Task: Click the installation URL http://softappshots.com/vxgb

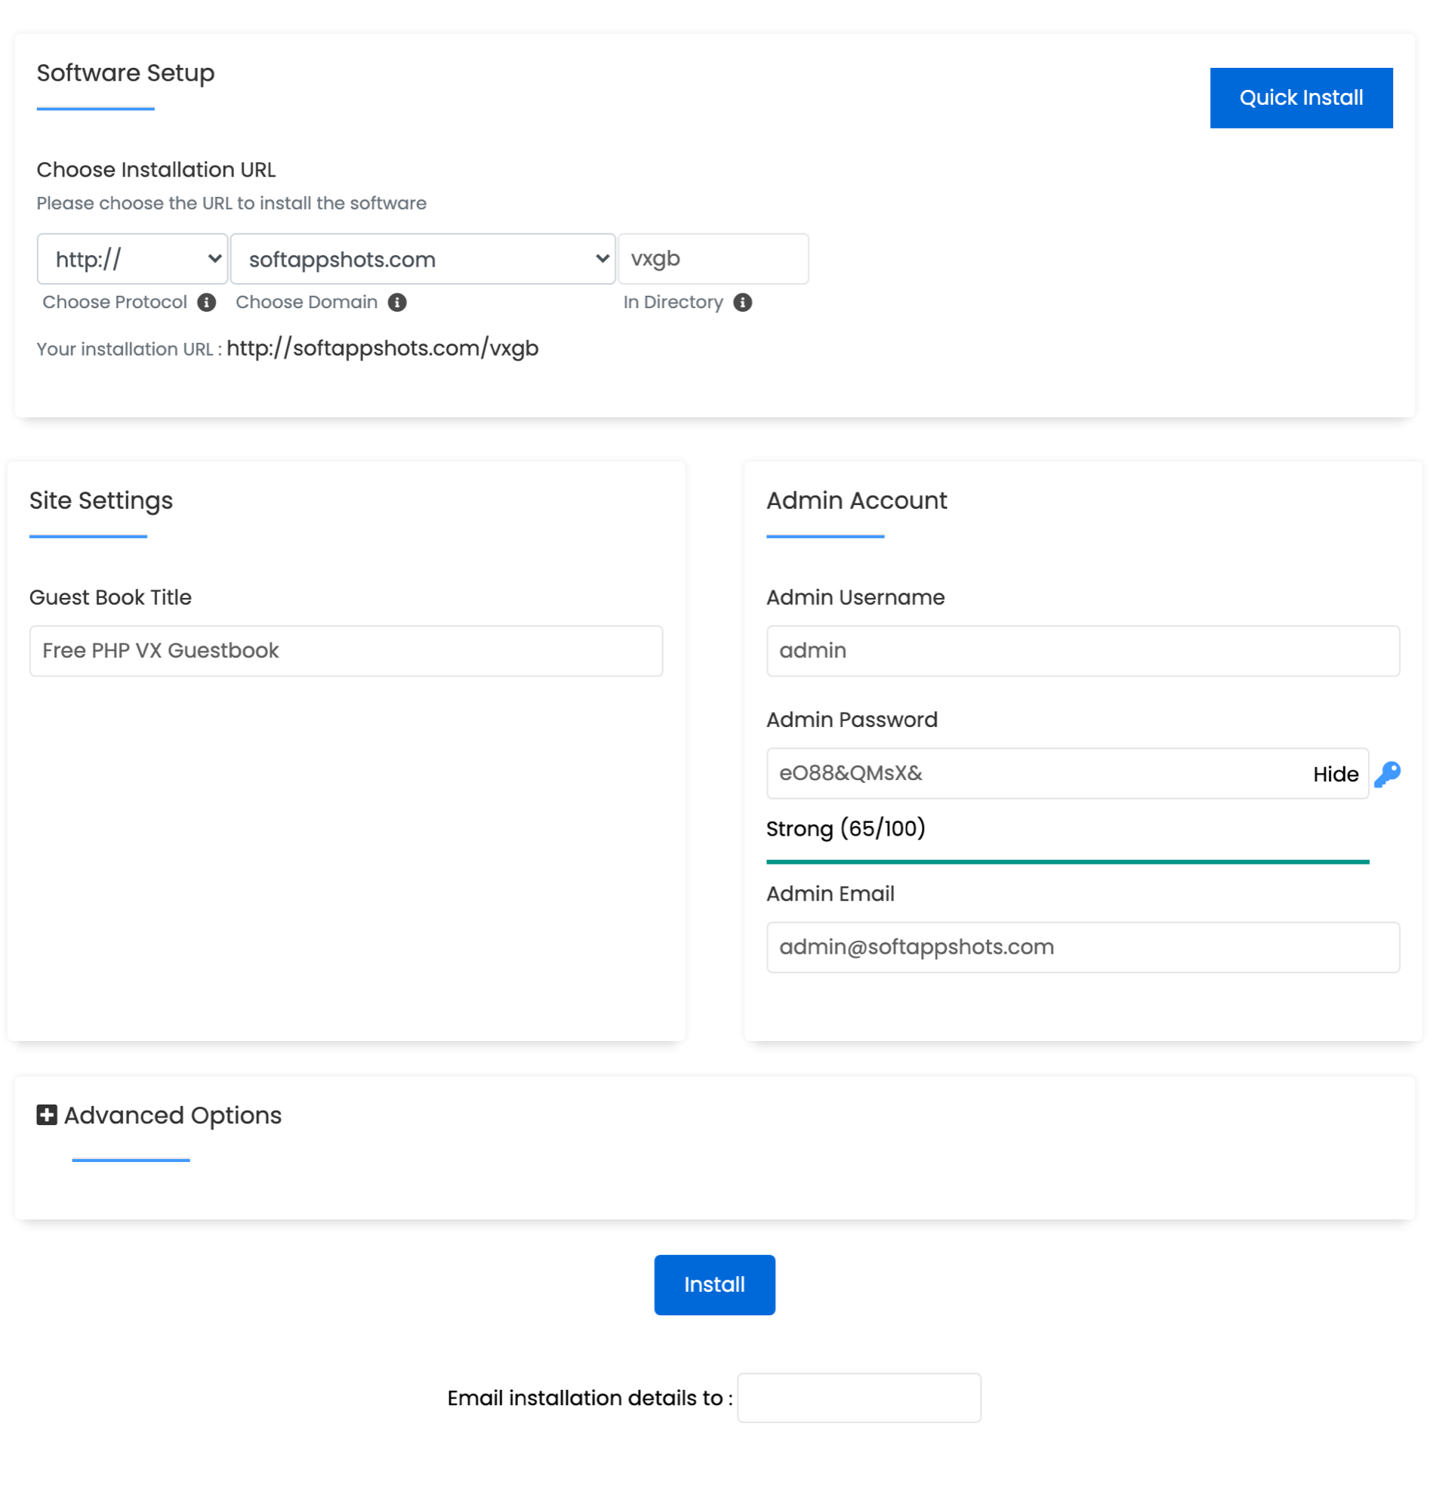Action: tap(382, 348)
